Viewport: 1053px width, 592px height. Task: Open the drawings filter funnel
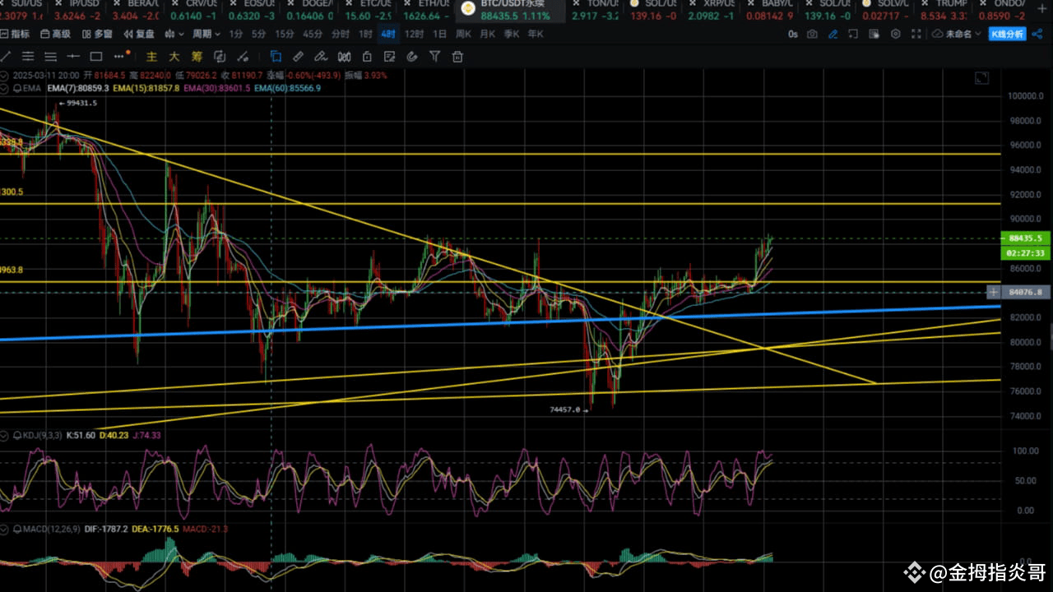(x=434, y=57)
